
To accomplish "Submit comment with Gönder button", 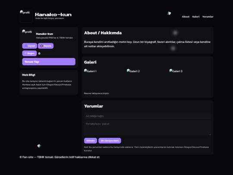I will point(91,140).
